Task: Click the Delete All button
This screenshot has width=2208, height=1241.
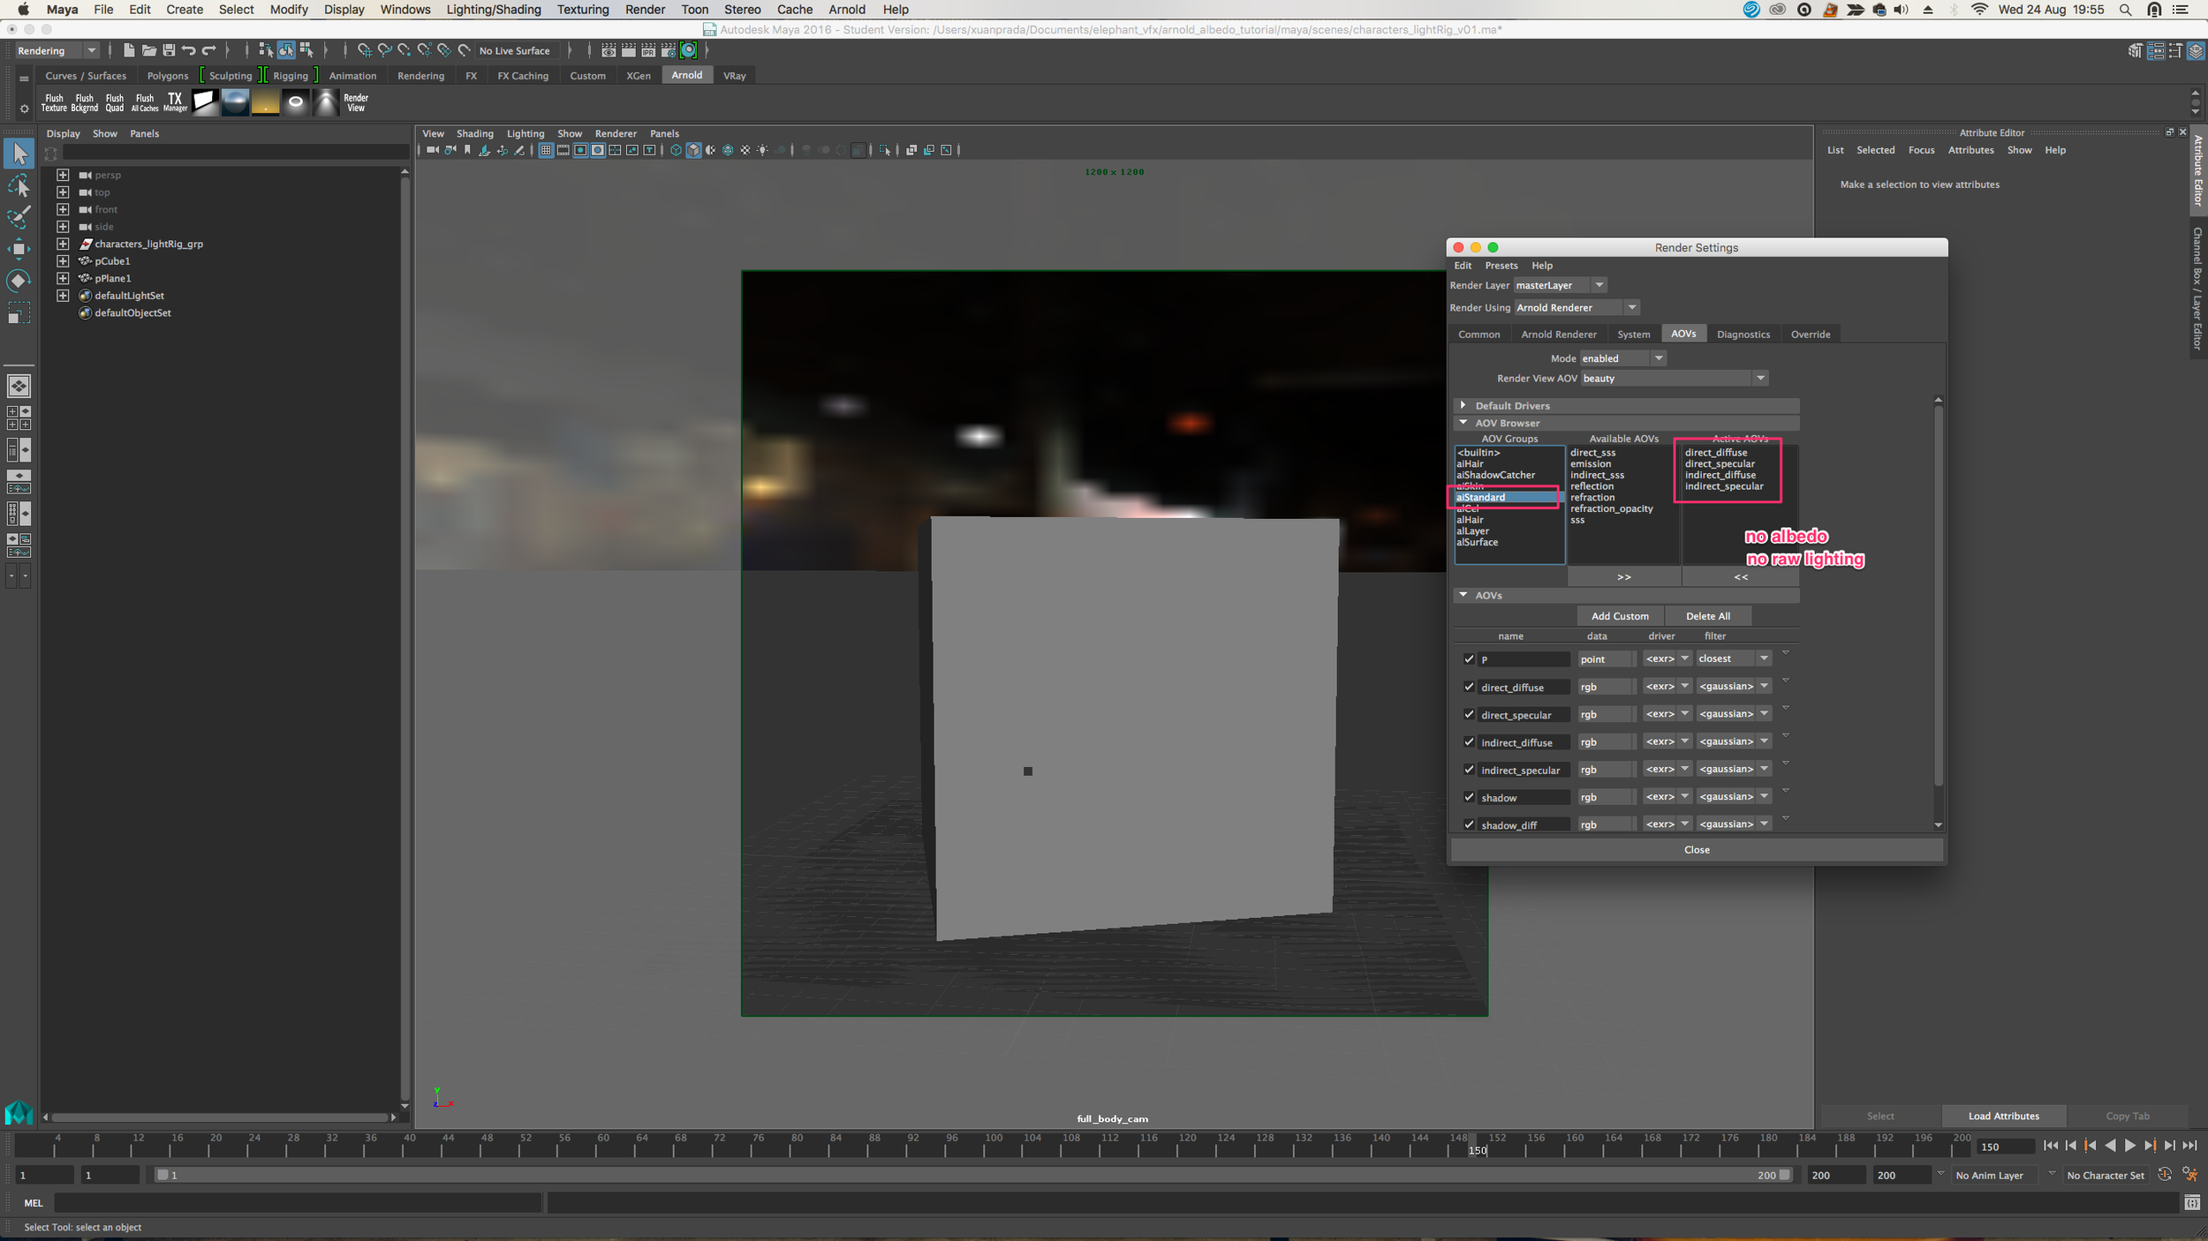Action: (1707, 616)
